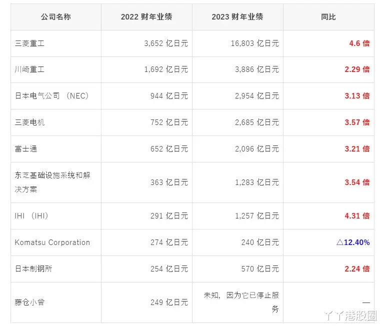The width and height of the screenshot is (383, 328).
Task: Select the 3,652 亿日元 value
Action: click(x=166, y=43)
